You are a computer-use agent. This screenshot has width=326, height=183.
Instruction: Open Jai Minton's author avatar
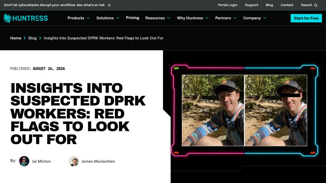[x=24, y=161]
